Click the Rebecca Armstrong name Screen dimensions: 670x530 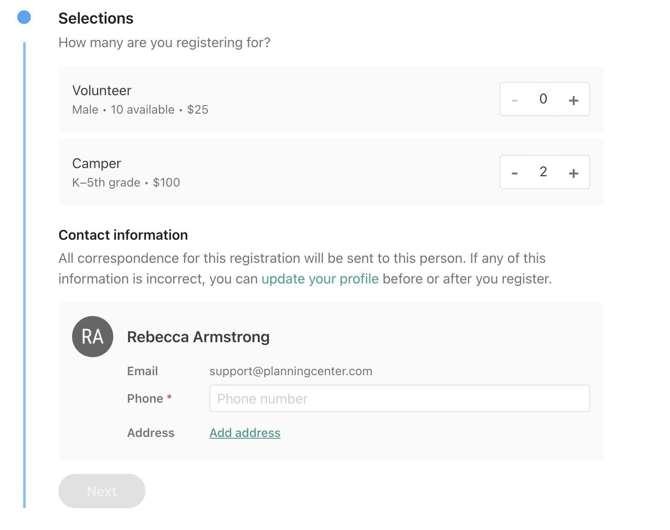coord(198,337)
